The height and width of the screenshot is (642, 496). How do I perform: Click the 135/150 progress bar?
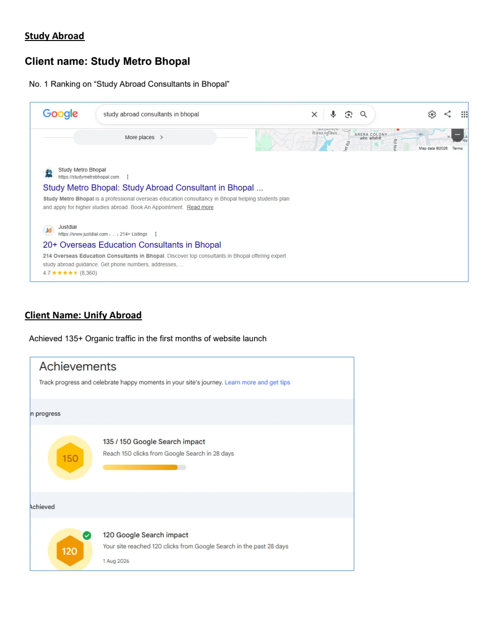click(144, 468)
